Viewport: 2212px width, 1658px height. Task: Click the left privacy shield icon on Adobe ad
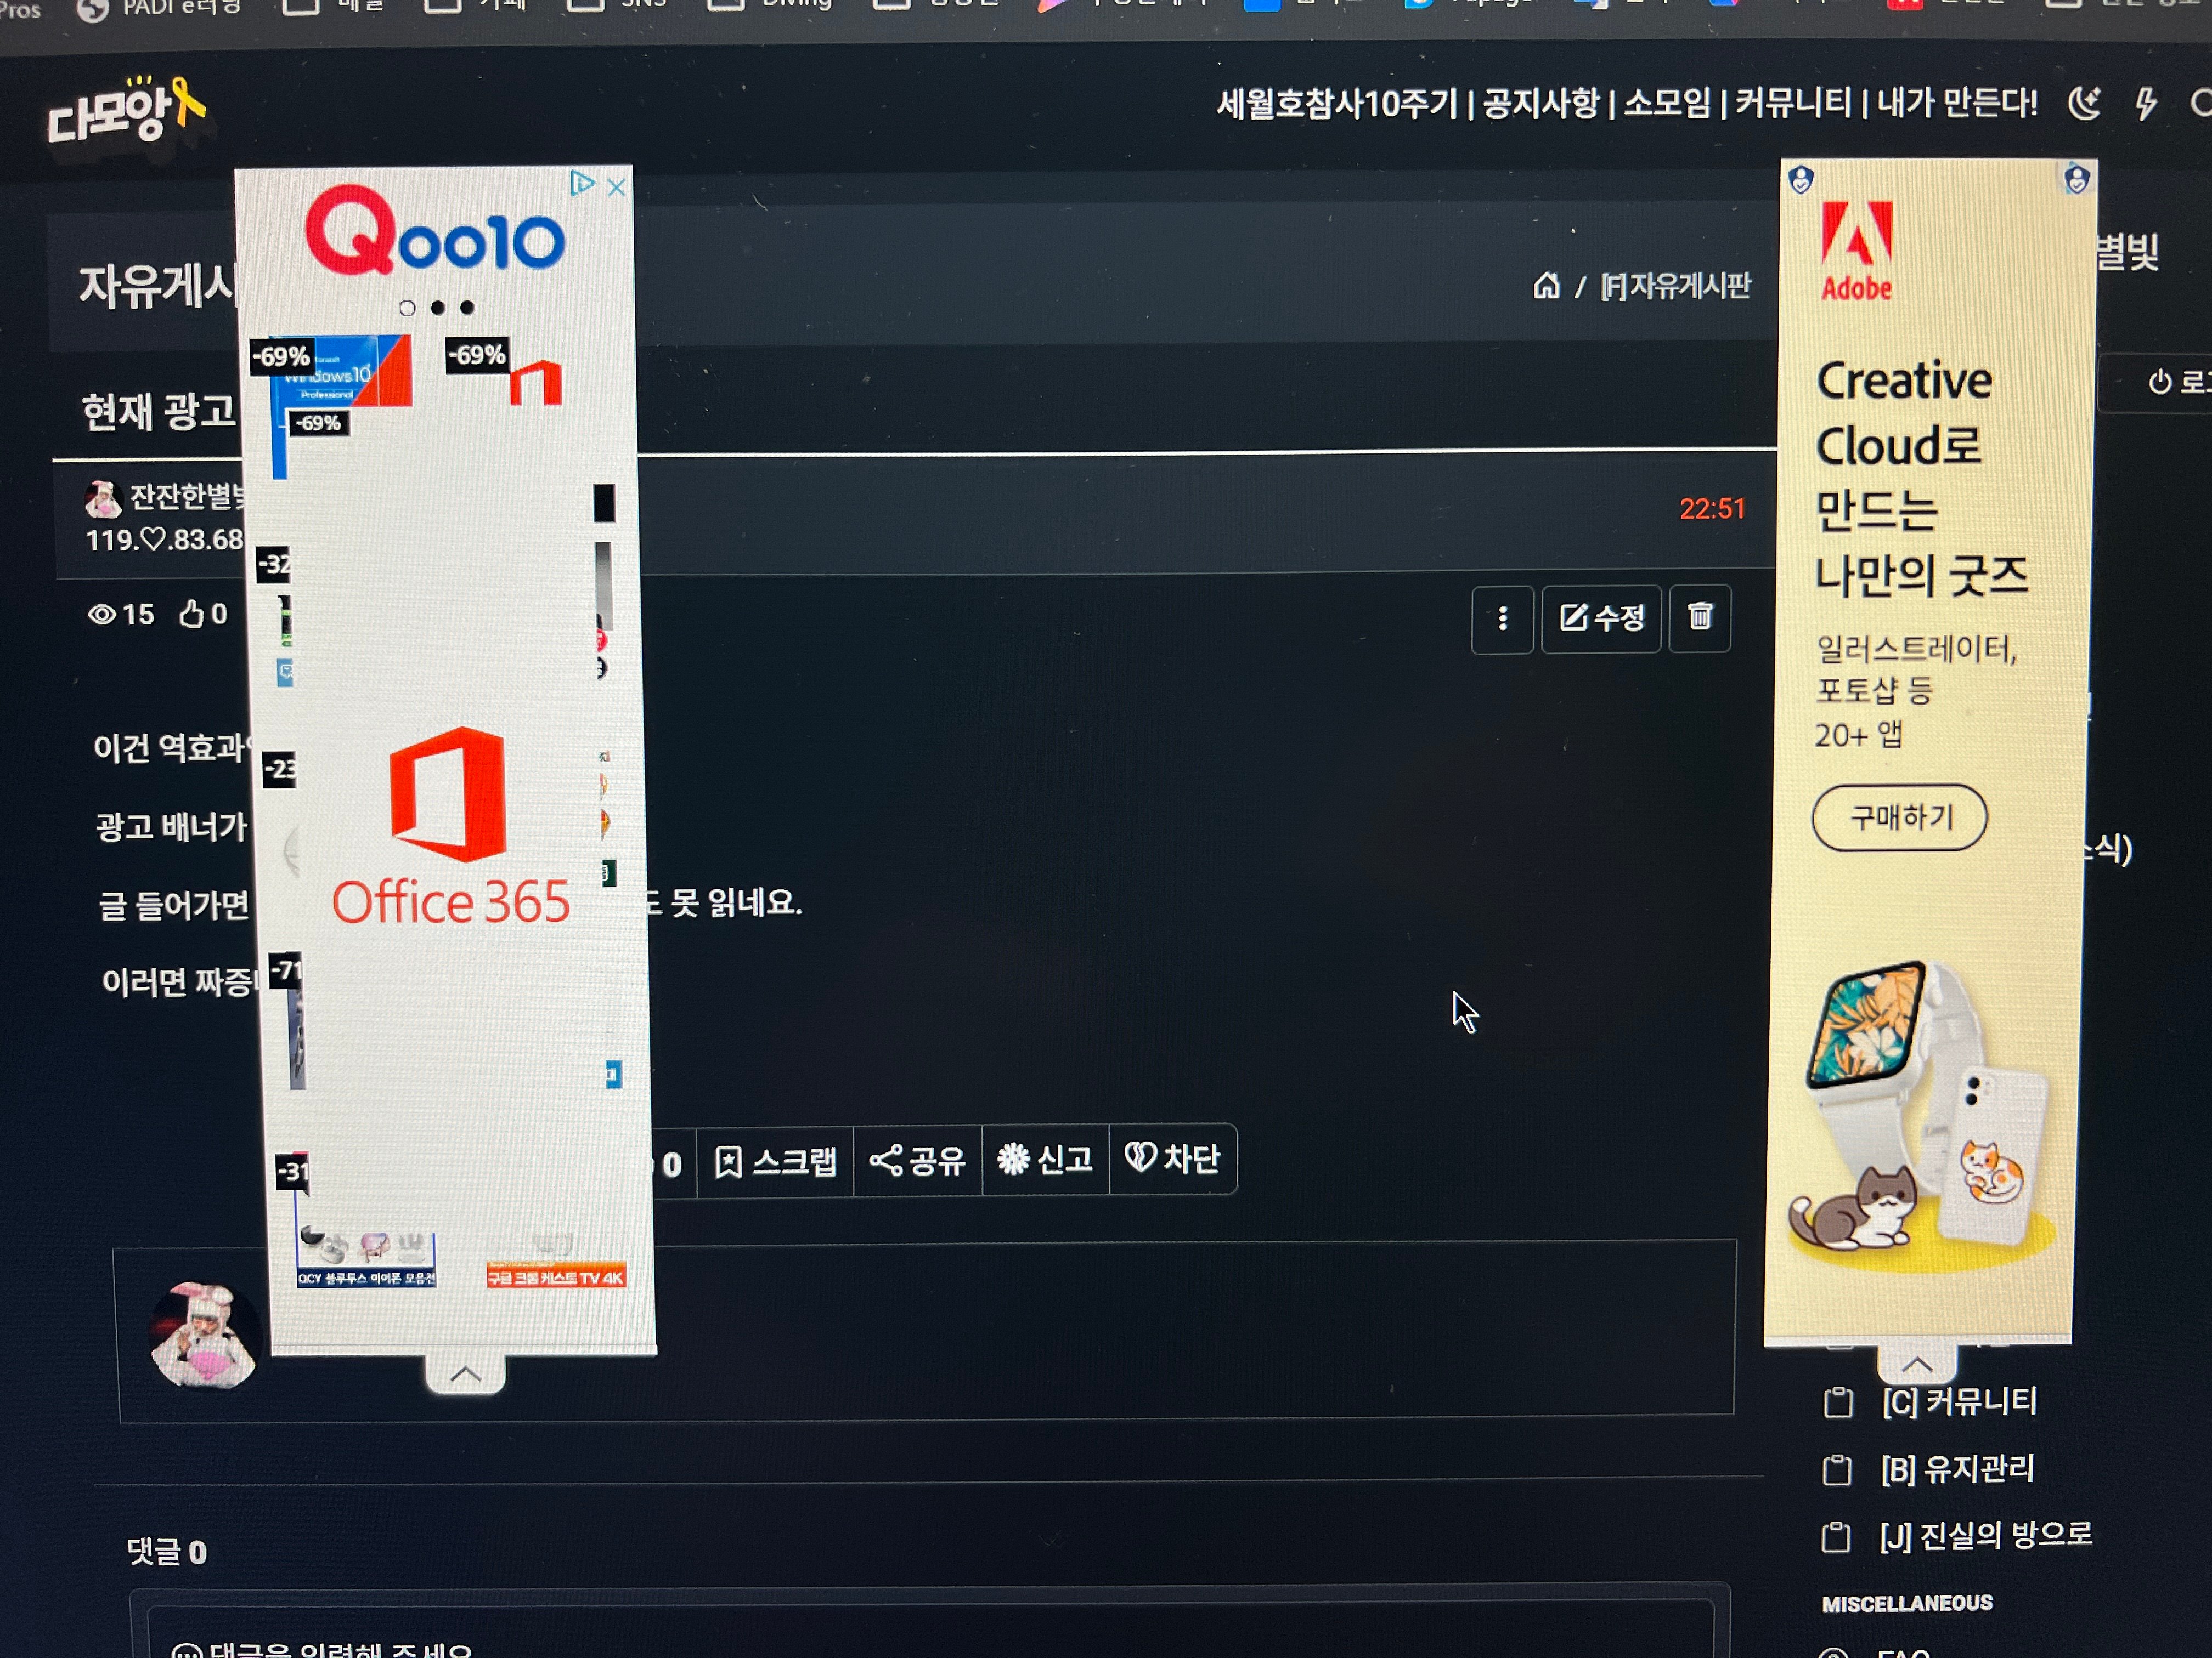tap(1801, 181)
